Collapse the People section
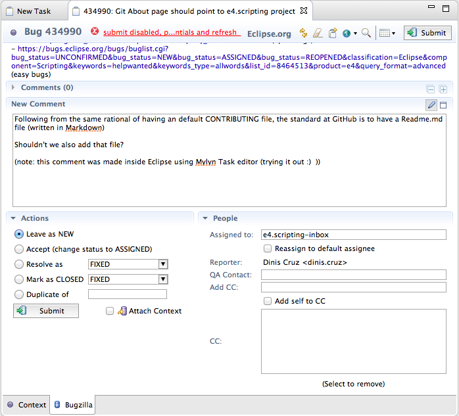The image size is (459, 416). pyautogui.click(x=205, y=218)
